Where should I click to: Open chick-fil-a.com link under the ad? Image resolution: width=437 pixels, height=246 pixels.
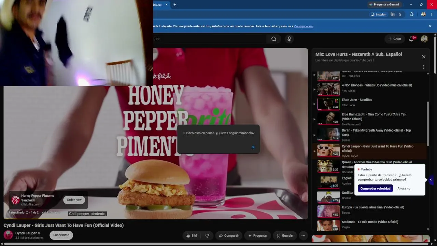tap(51, 213)
